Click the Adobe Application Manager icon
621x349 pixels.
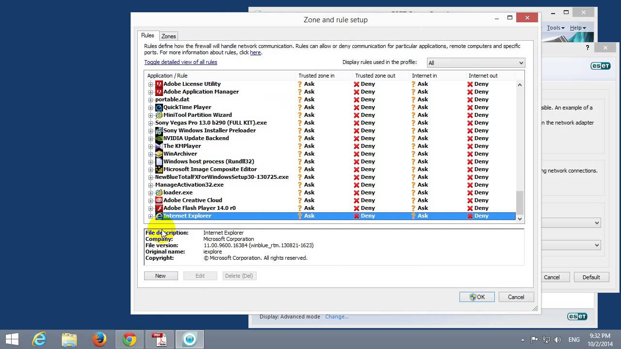pyautogui.click(x=159, y=92)
